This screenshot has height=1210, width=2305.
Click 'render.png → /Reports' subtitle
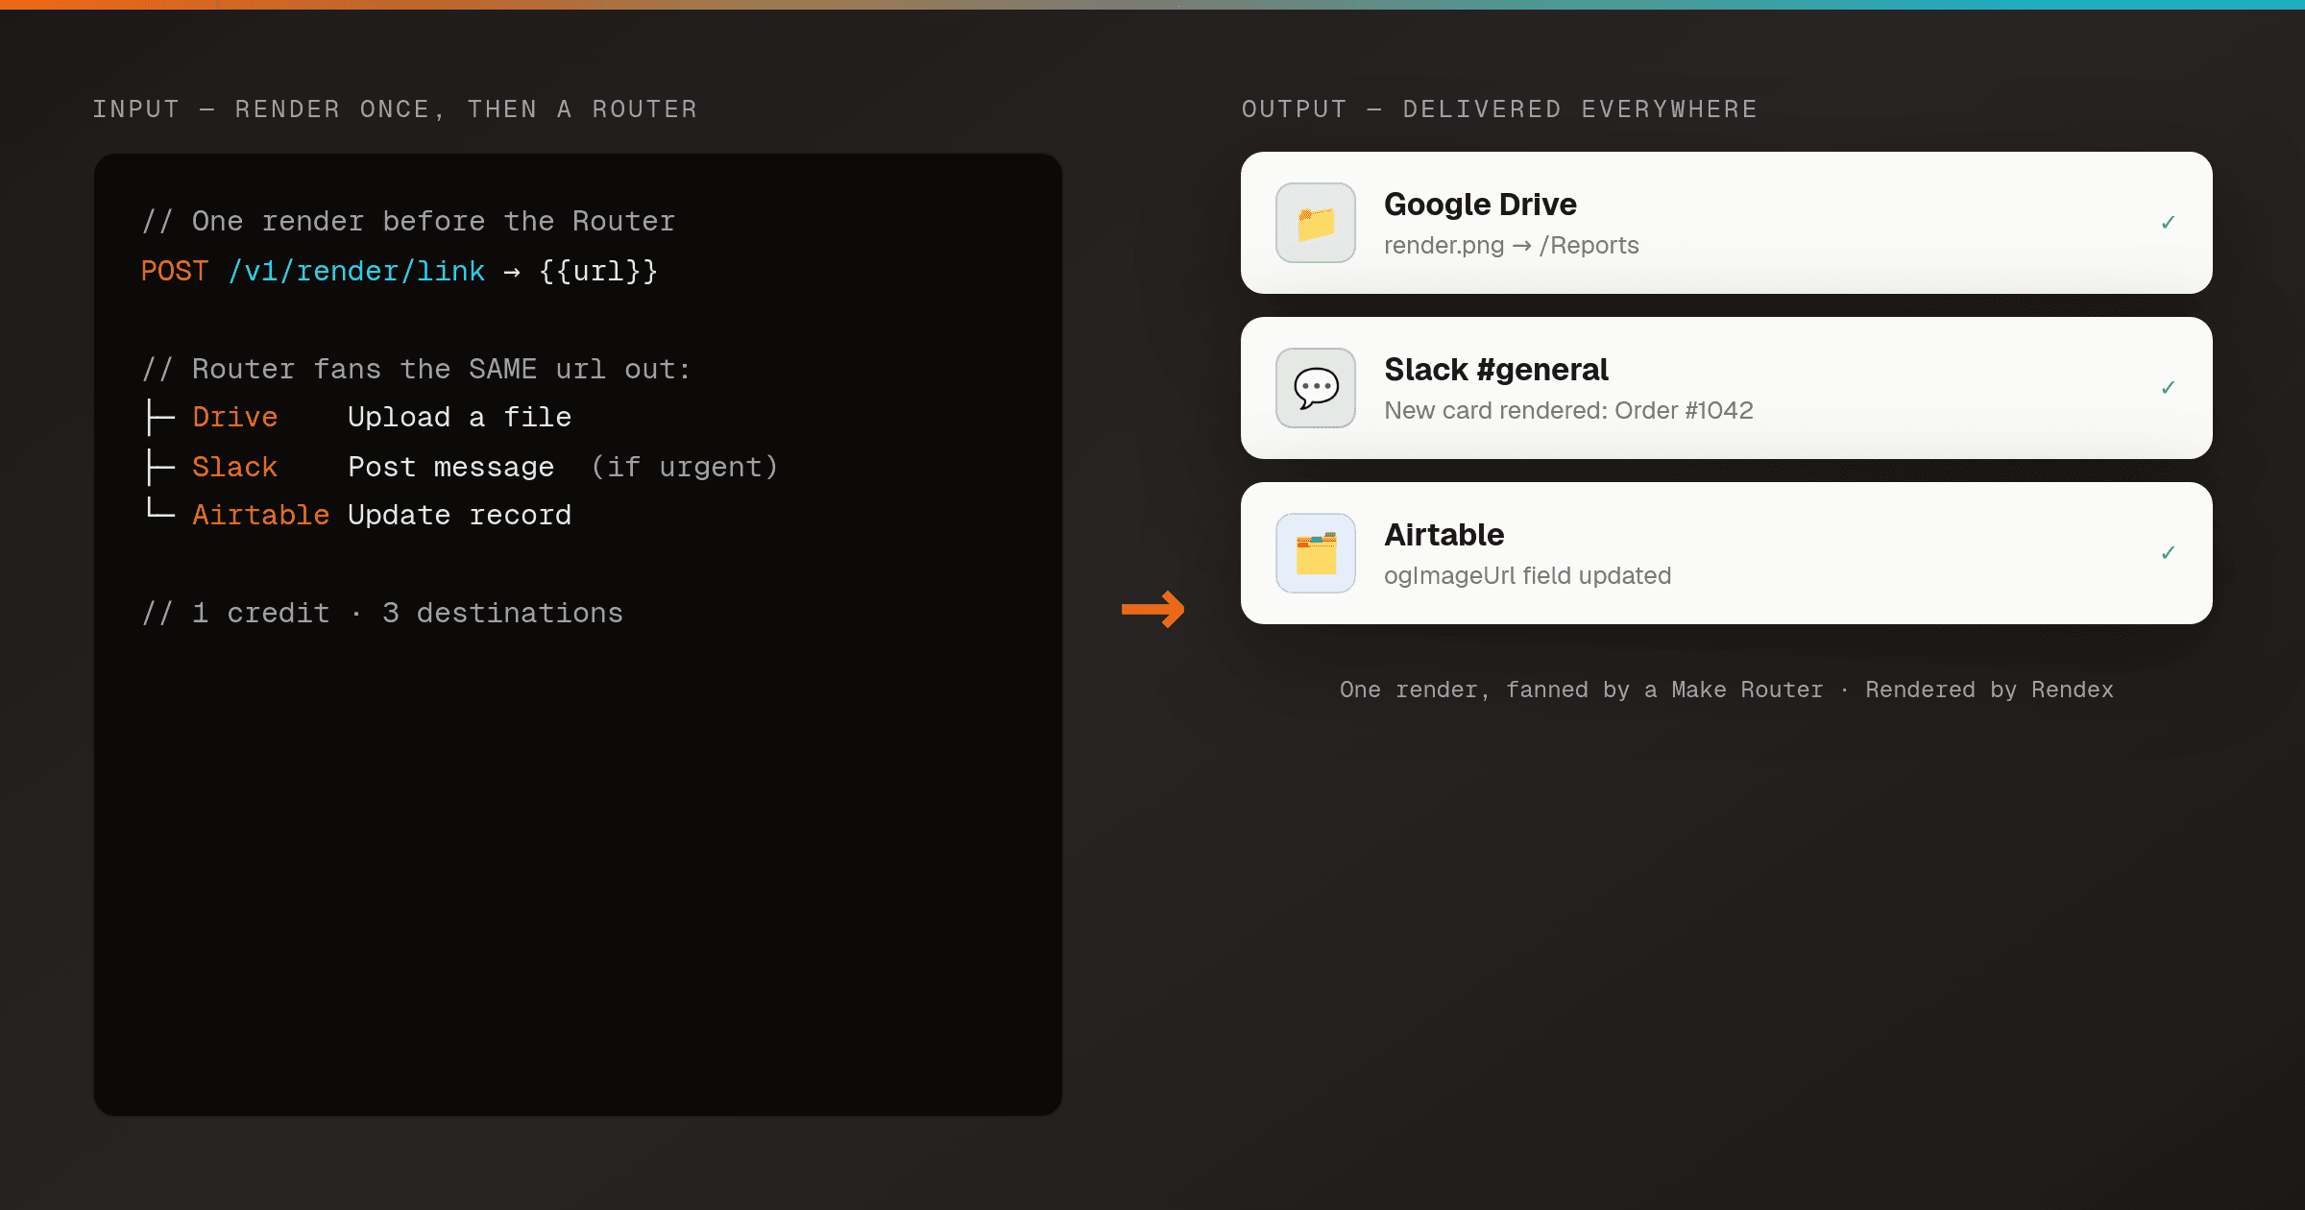coord(1512,246)
